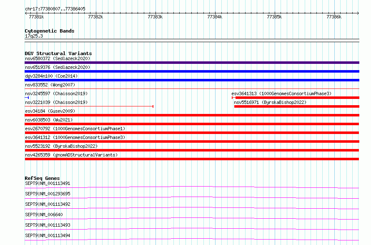
Task: Open variant label nsv6519376 (Sedlazeck2020)
Action: tap(58, 67)
